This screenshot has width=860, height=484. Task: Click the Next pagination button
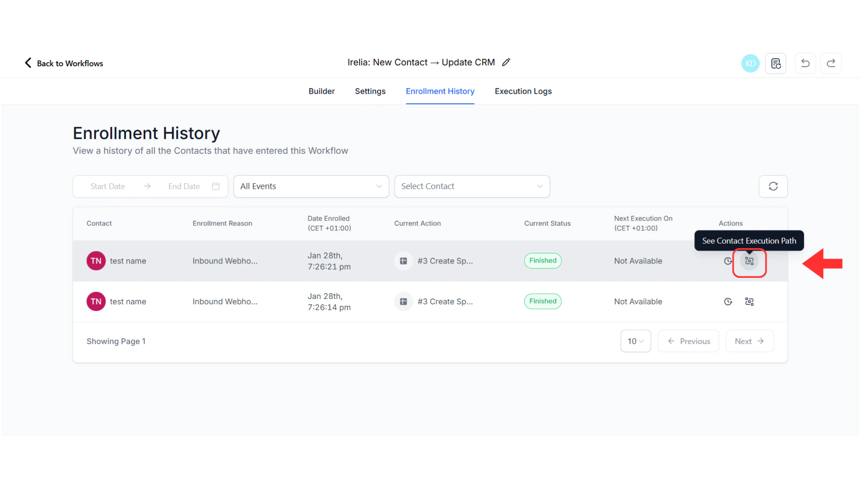(x=749, y=341)
